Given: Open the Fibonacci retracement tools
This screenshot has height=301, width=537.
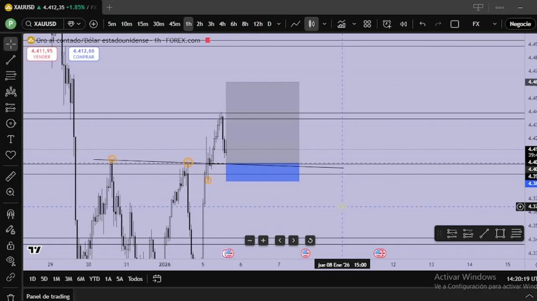Looking at the screenshot, I should click(10, 76).
